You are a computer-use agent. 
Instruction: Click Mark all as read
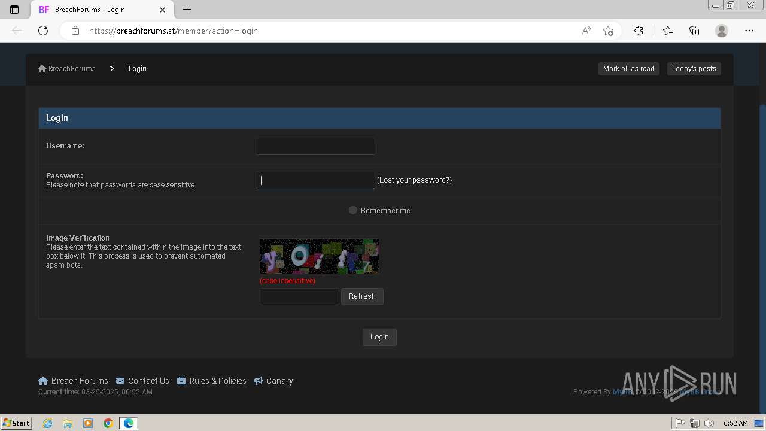[x=629, y=69]
